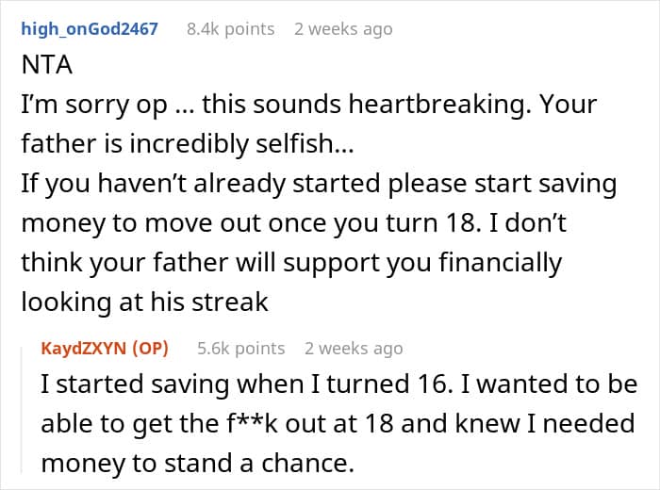Click the (OP) label beside KaydZXYN

(152, 348)
